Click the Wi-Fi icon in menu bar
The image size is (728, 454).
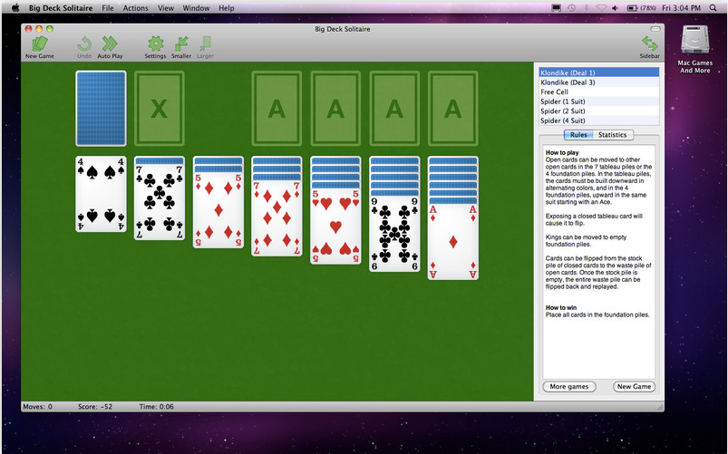[601, 8]
